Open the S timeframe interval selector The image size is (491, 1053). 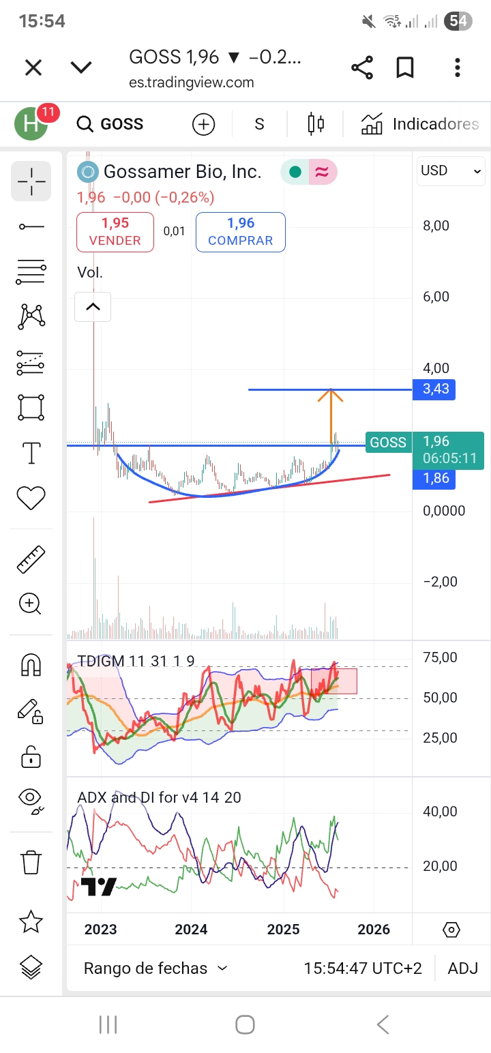(259, 124)
